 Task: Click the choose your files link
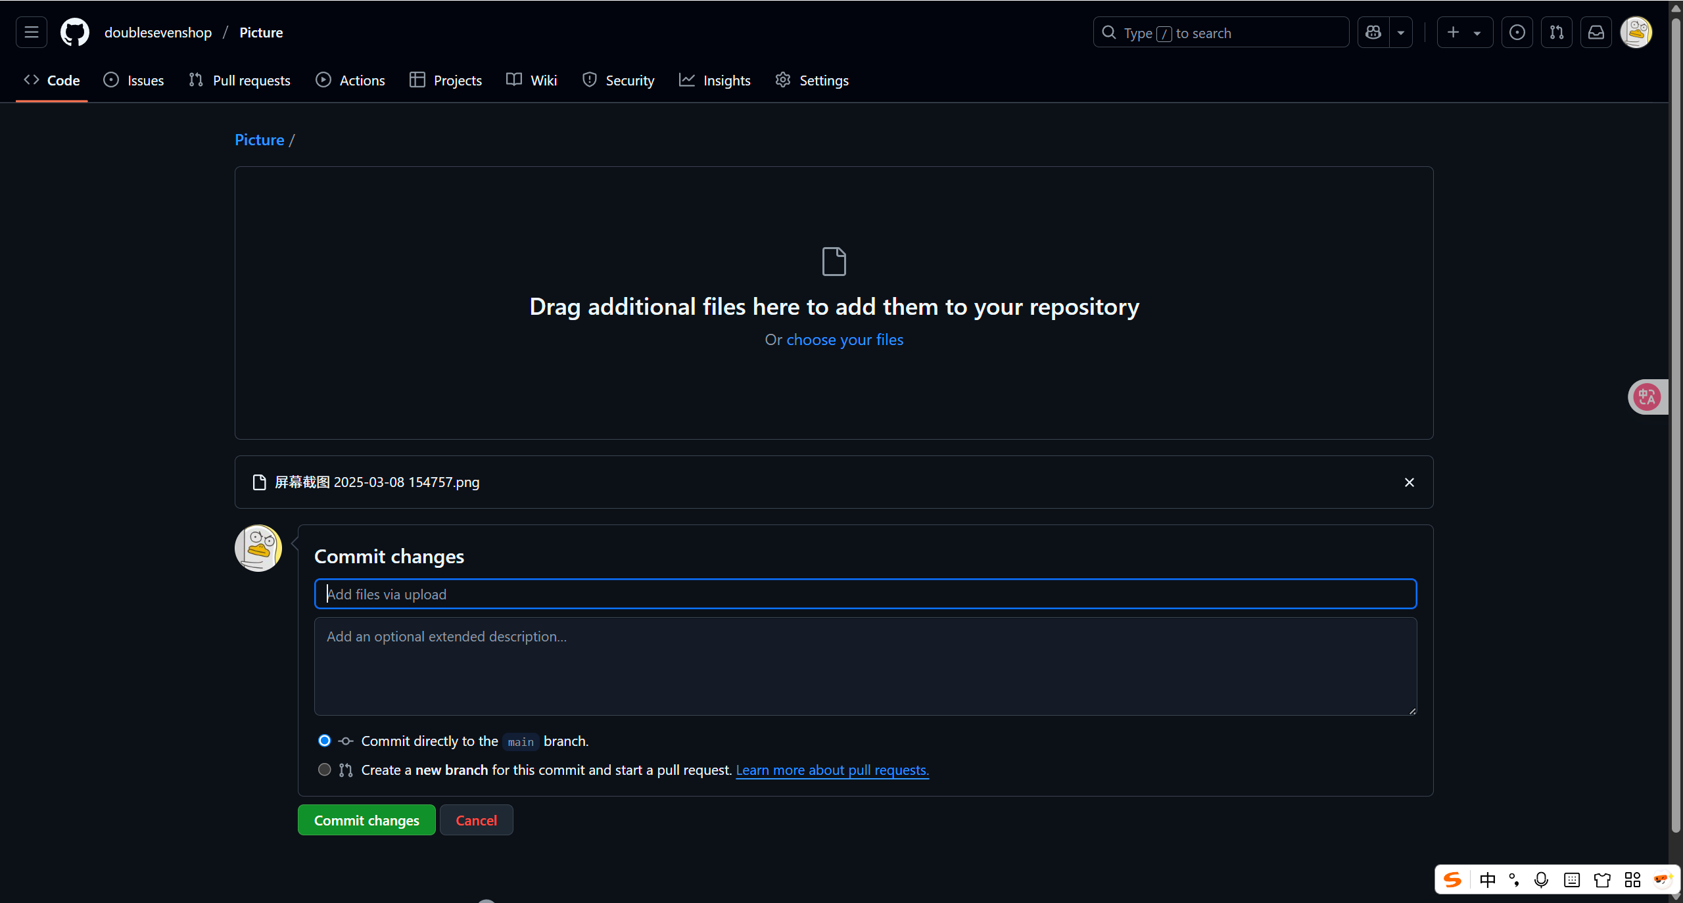tap(845, 340)
